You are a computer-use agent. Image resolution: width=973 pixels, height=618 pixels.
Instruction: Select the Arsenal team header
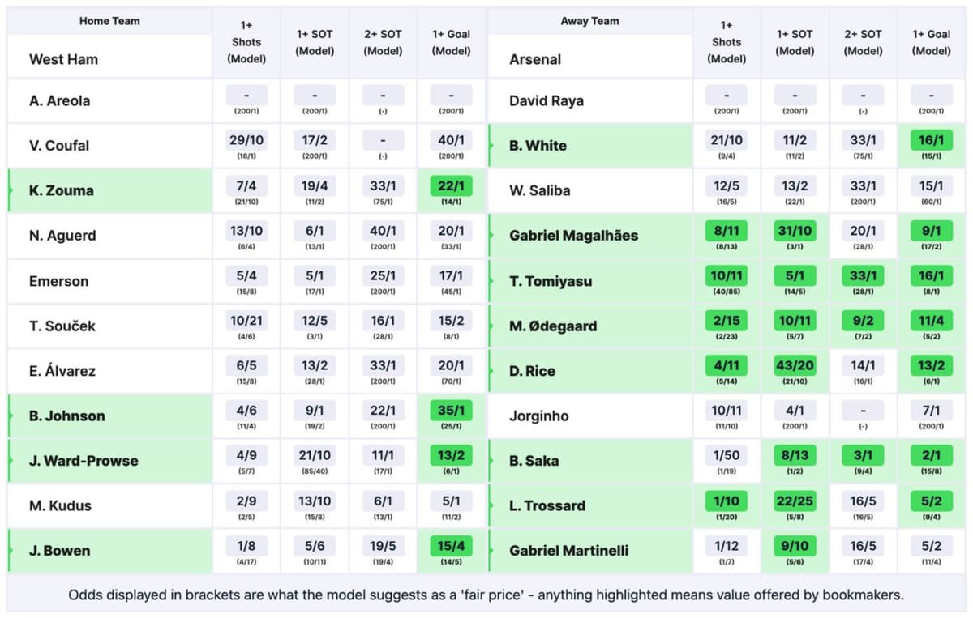tap(535, 59)
